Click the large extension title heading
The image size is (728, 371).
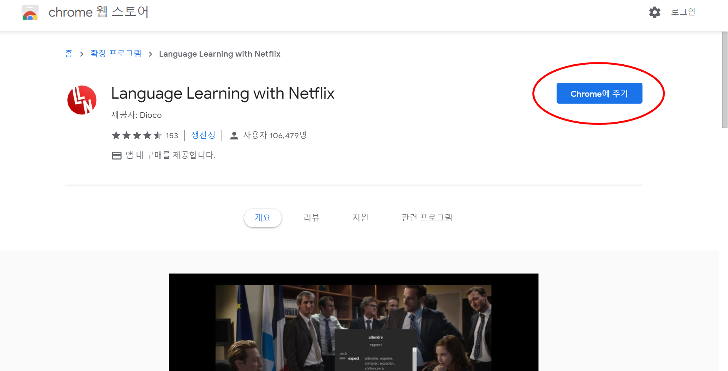(223, 94)
